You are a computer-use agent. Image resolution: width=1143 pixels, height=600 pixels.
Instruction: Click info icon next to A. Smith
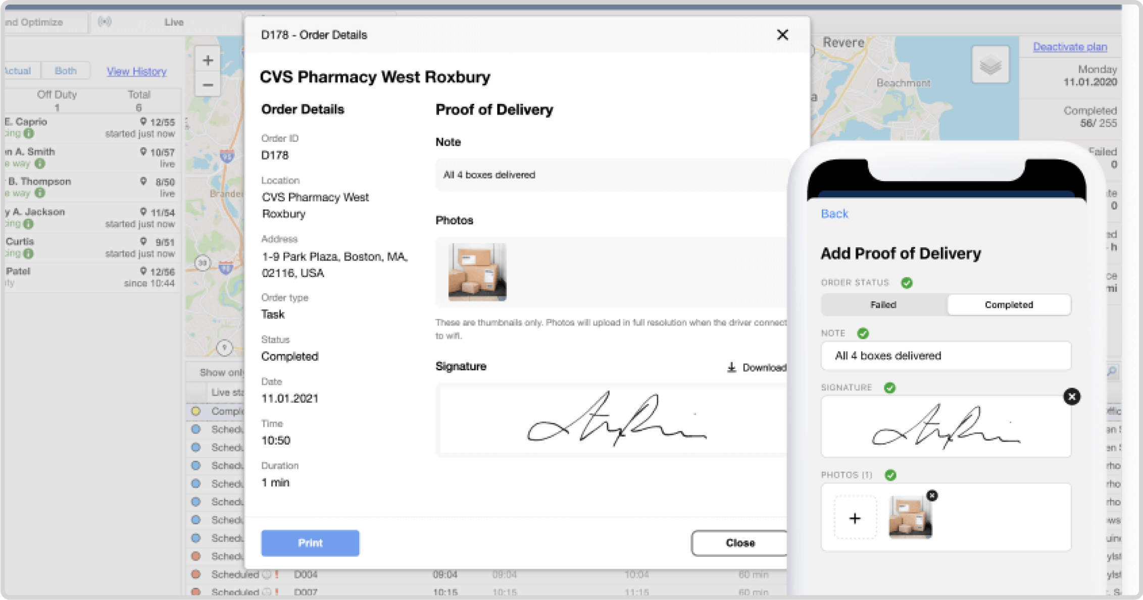40,163
